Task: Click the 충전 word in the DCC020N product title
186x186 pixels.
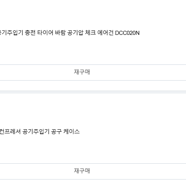Action: tap(30, 33)
